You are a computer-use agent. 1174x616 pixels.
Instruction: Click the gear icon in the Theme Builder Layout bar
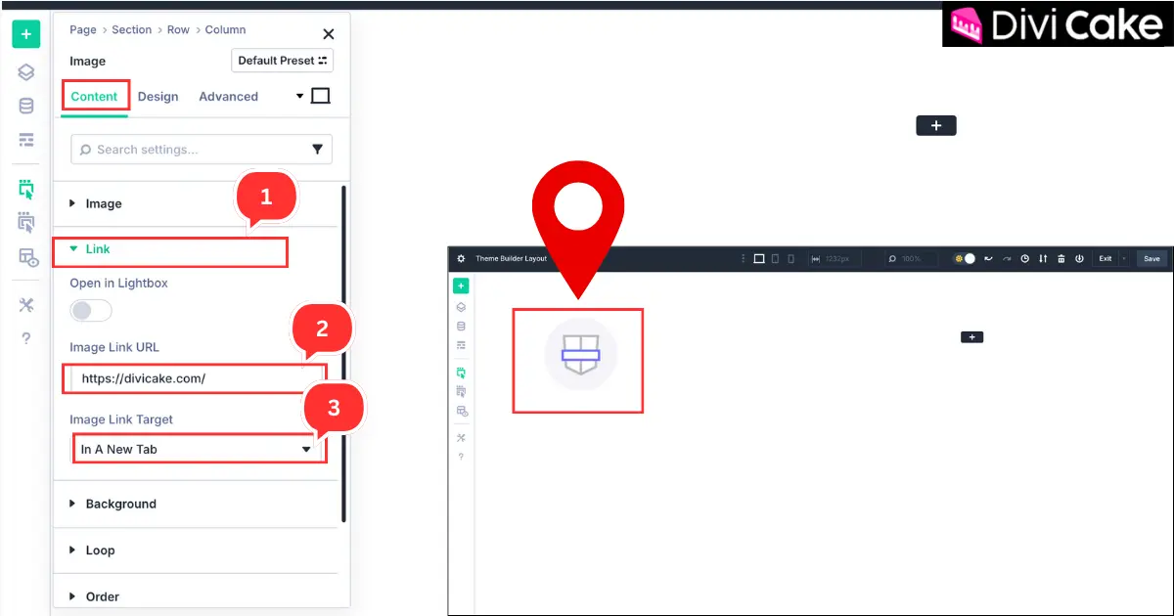[462, 259]
